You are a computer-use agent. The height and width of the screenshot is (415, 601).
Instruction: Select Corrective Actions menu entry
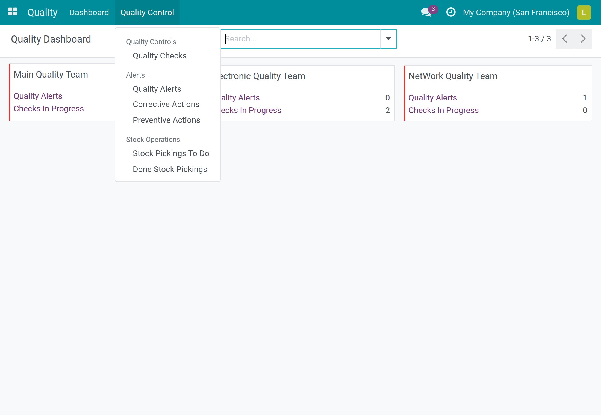166,104
